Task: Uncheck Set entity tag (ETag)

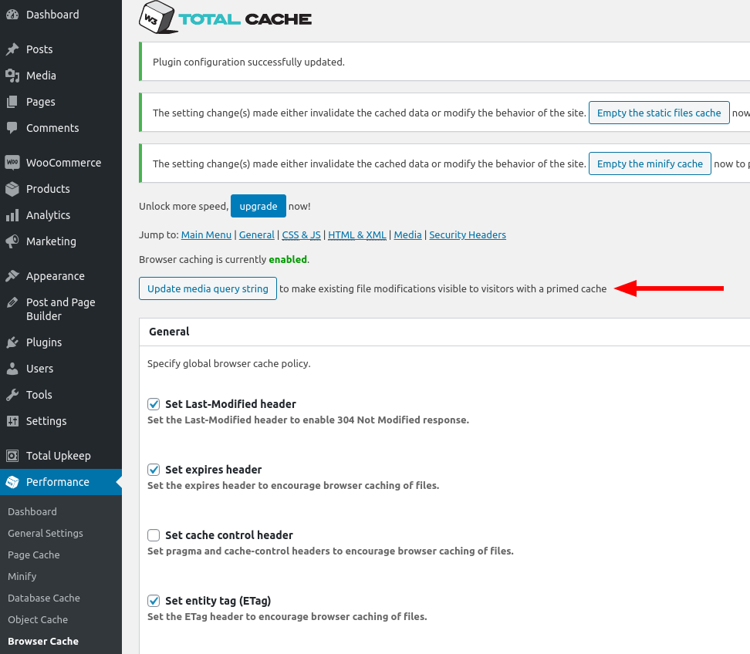Action: (154, 601)
